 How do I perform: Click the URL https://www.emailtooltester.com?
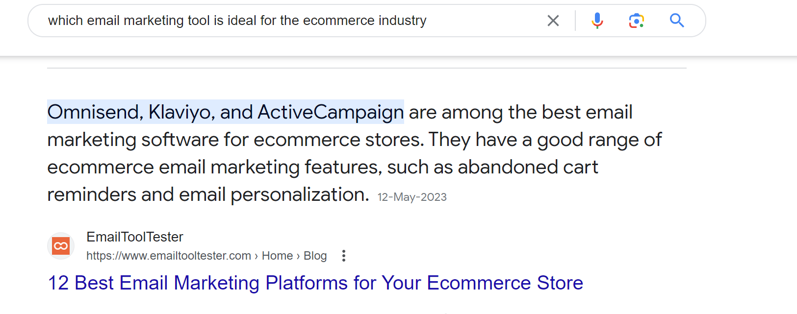168,255
